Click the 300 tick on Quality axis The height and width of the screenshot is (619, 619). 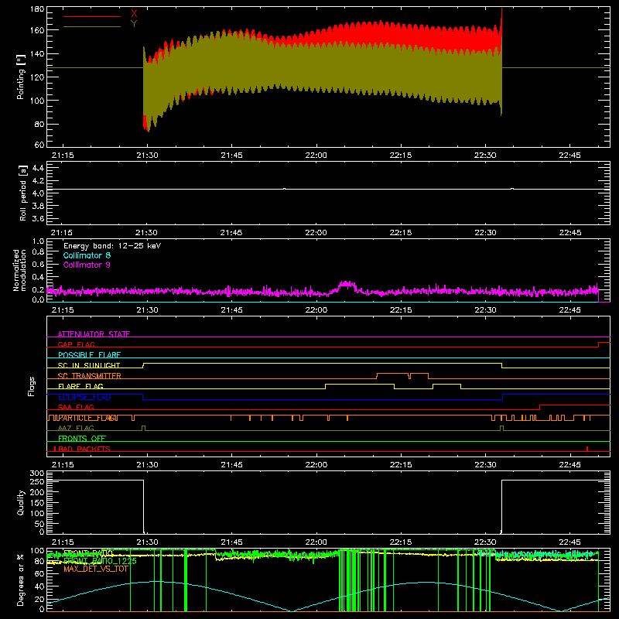(37, 474)
